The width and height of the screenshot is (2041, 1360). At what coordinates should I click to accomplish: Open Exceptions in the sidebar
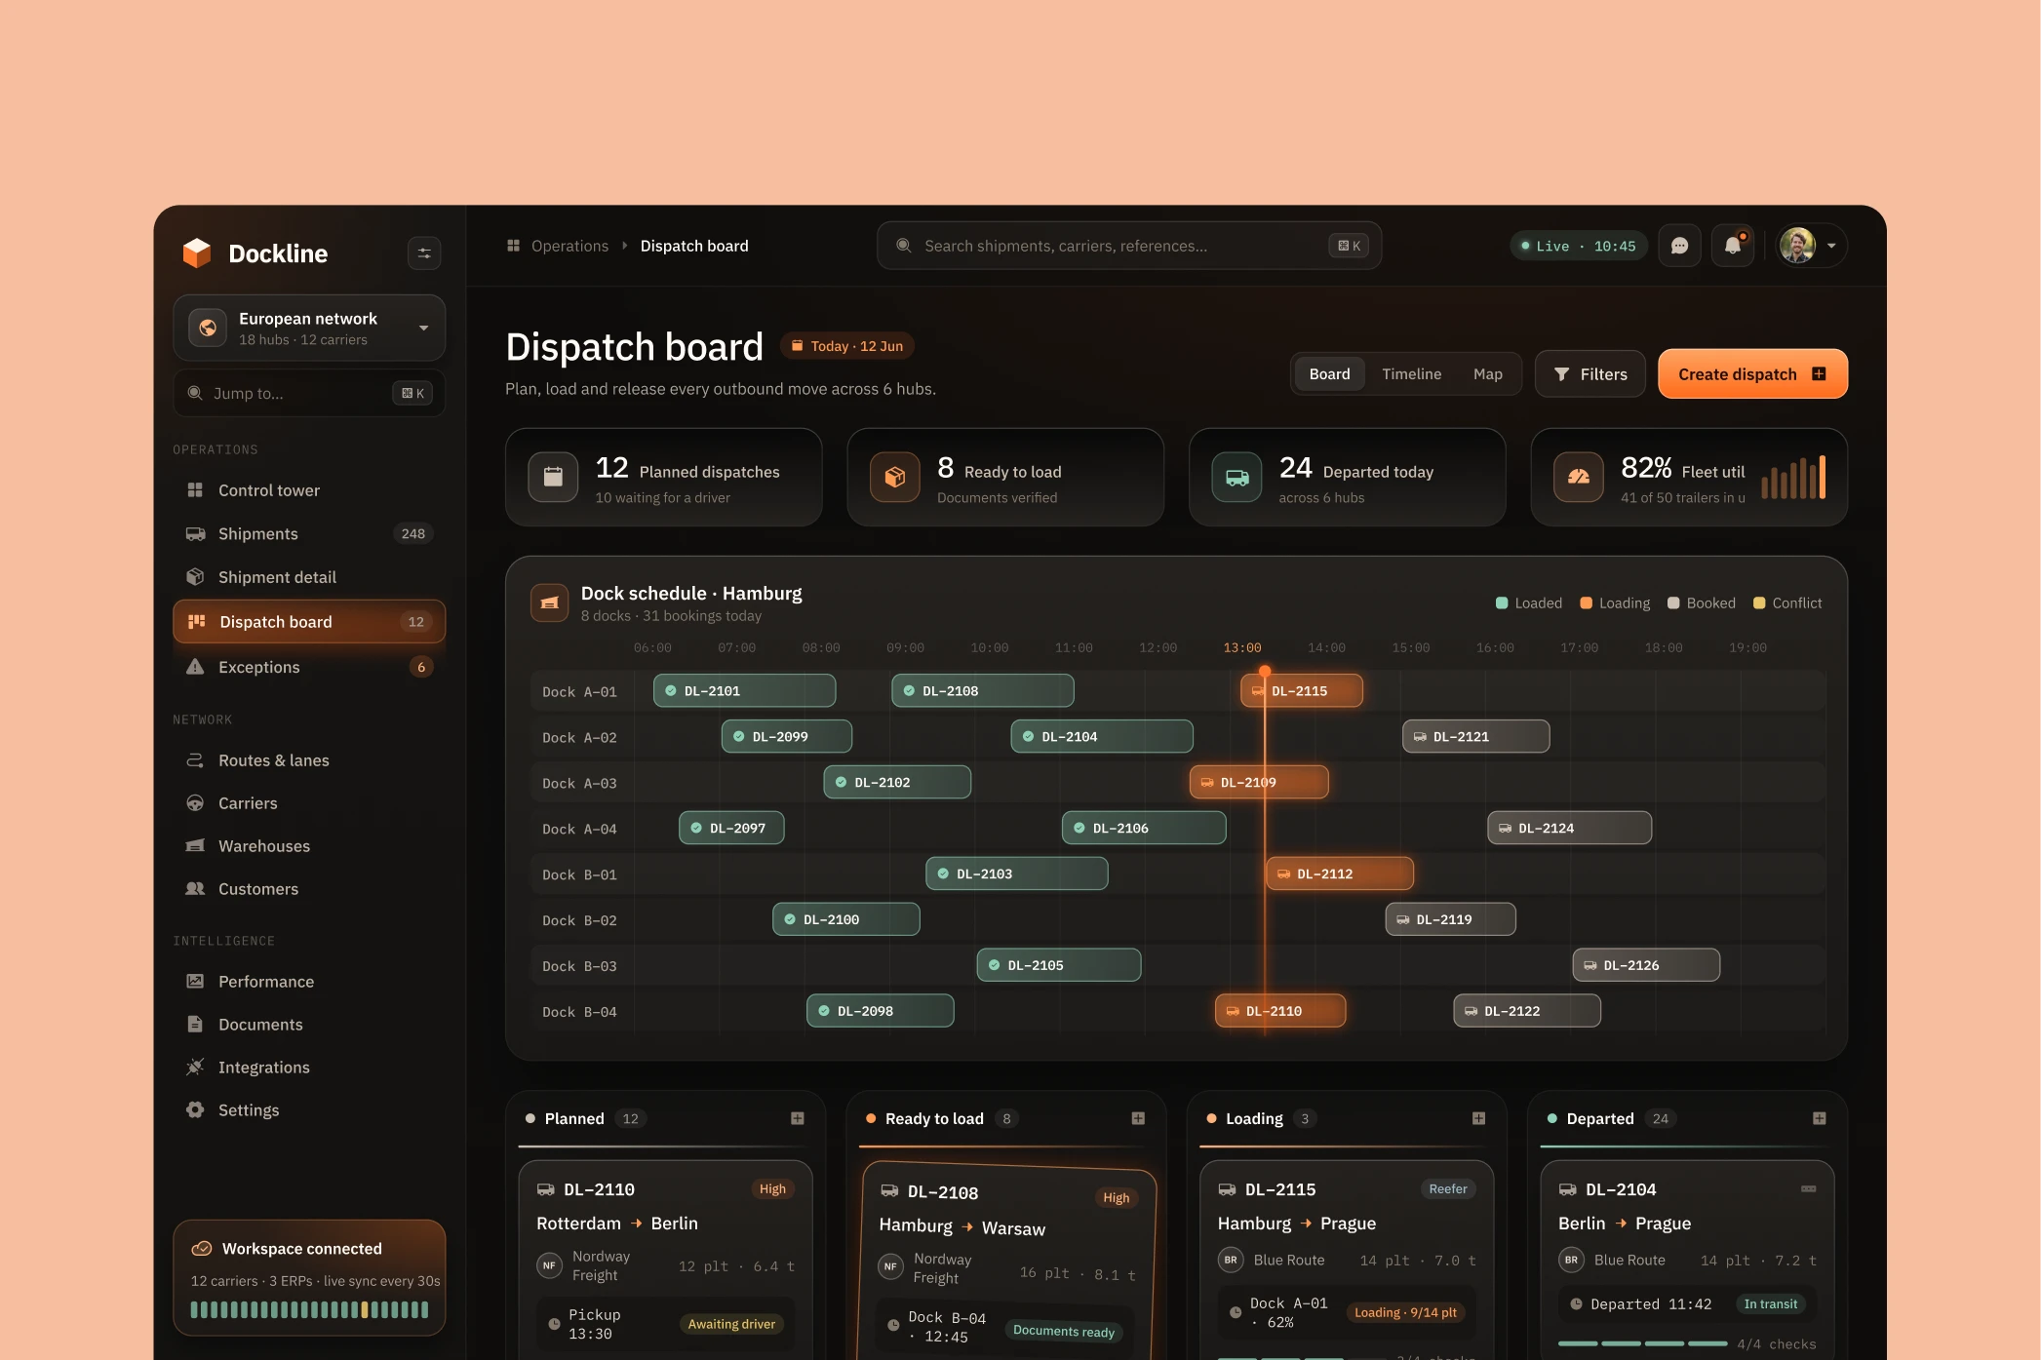(309, 667)
